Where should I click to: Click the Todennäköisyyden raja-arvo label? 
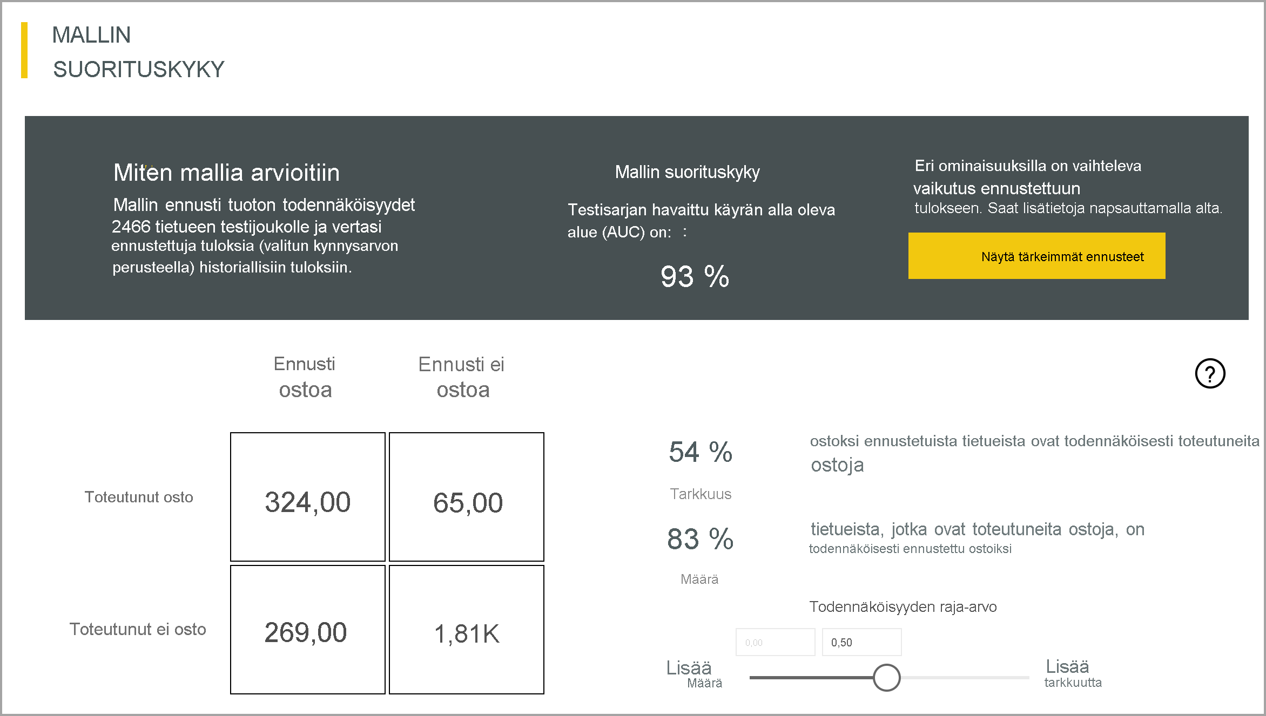point(903,606)
